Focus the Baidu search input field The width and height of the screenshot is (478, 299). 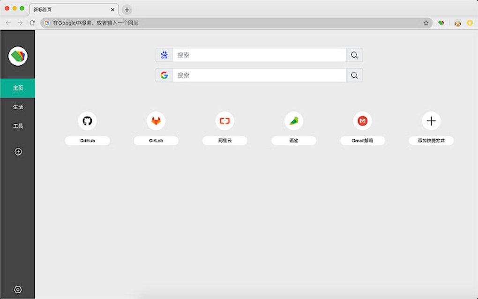point(260,55)
